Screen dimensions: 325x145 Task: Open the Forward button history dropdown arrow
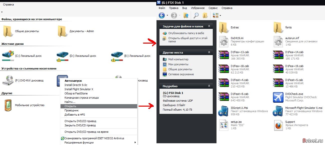(179, 16)
